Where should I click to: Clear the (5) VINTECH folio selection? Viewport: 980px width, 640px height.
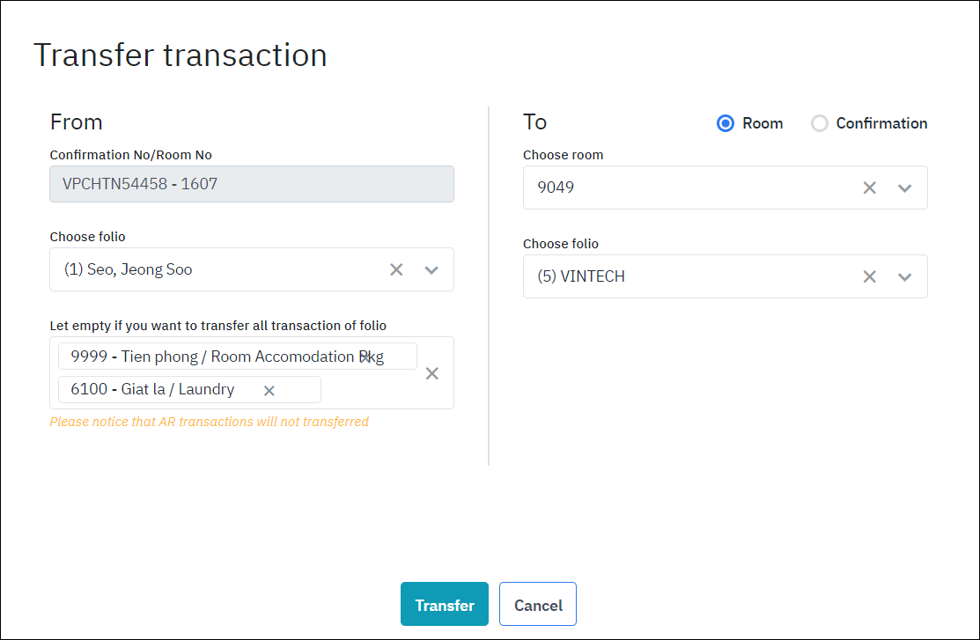tap(869, 276)
